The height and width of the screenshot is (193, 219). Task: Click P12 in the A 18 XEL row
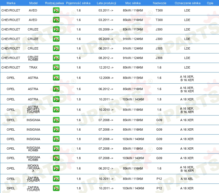pyautogui.click(x=159, y=179)
